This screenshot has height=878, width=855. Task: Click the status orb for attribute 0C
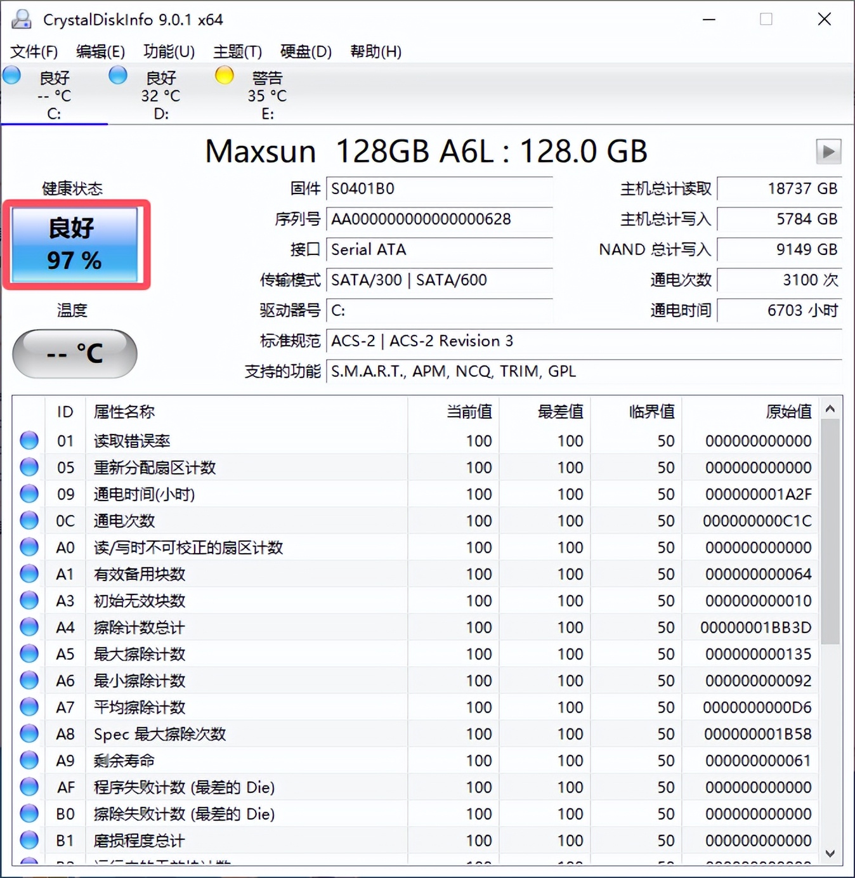[29, 520]
